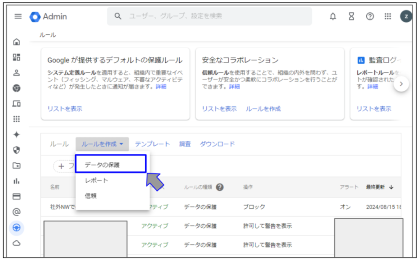Click the notifications bell icon
420x260 pixels.
tap(333, 16)
